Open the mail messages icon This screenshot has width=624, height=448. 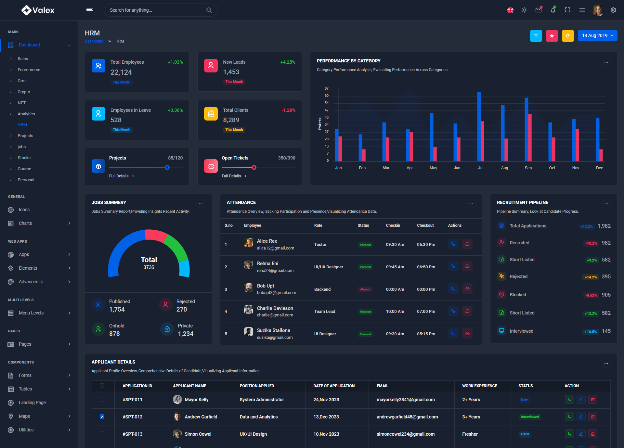tap(539, 10)
